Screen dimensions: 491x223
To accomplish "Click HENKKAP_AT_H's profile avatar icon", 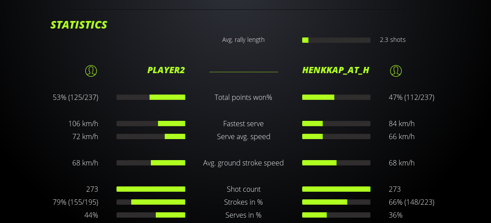I will coord(395,70).
